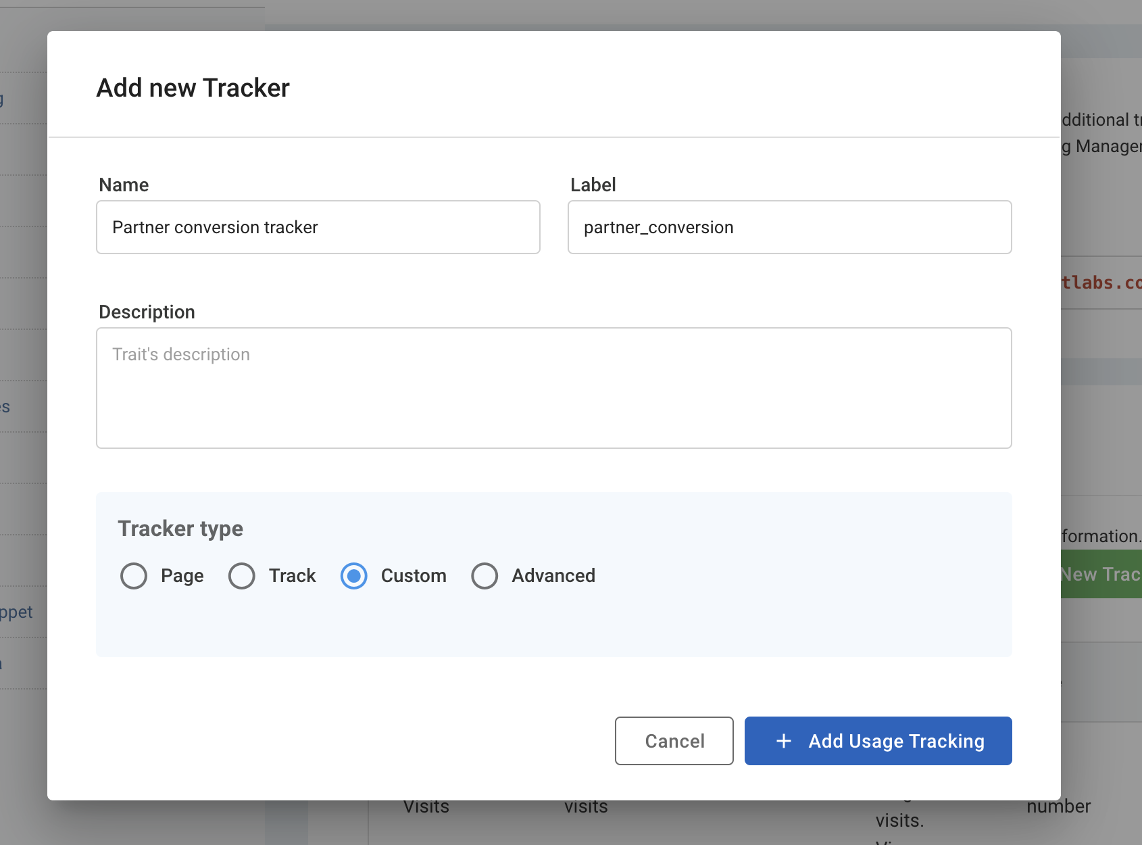
Task: Click the Description text area
Action: pos(554,388)
